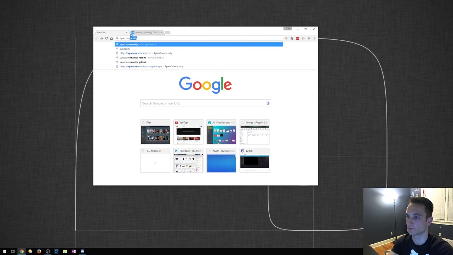Open the Windows Start menu

(4, 251)
